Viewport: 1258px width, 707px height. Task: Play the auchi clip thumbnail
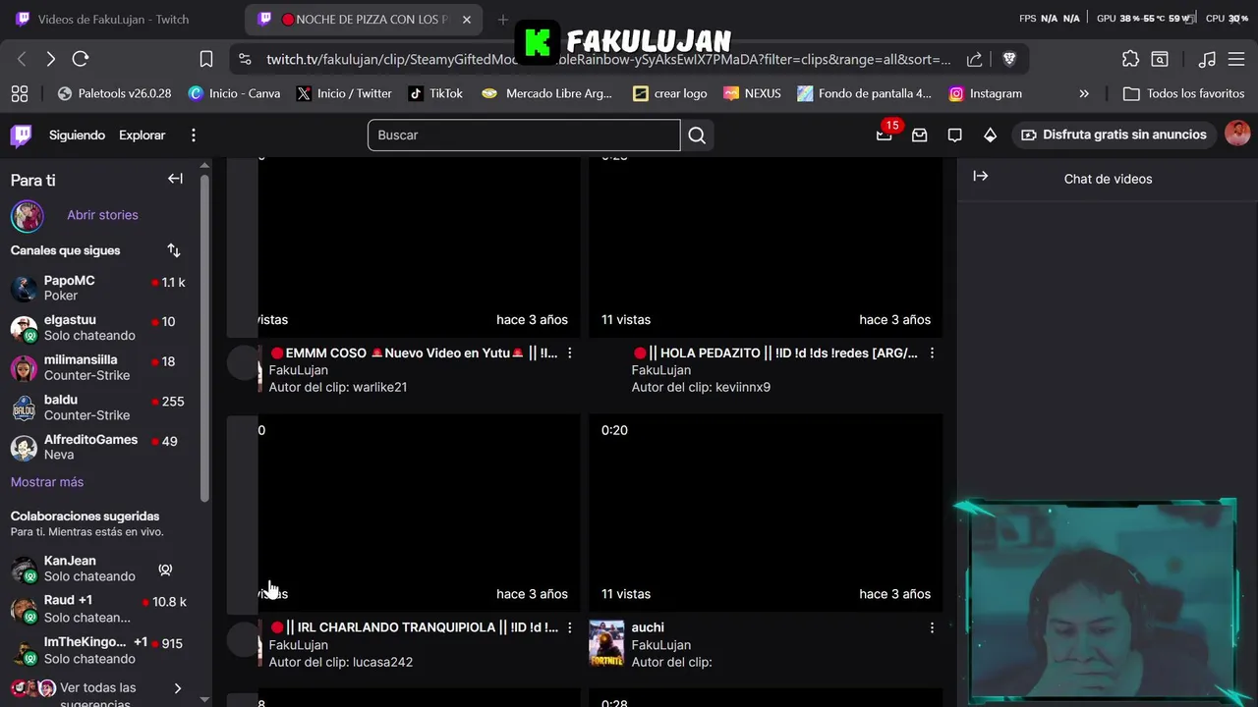click(x=766, y=513)
